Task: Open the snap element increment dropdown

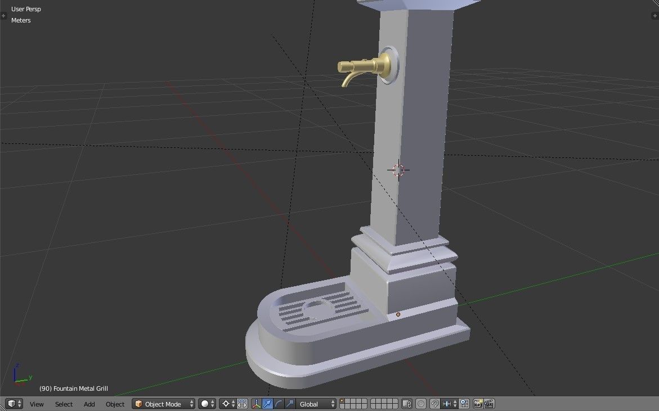Action: click(449, 404)
